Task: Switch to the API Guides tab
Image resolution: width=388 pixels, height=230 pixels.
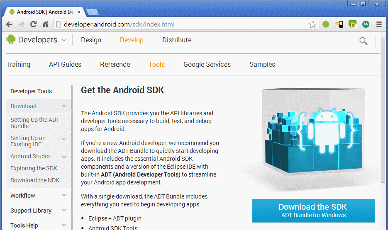Action: (65, 64)
